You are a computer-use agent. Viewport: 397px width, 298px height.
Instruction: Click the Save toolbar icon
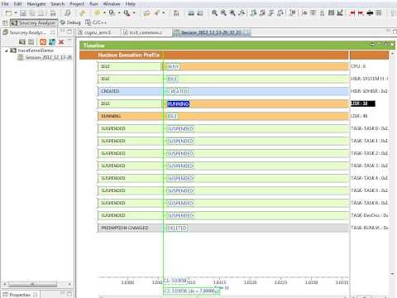[23, 12]
